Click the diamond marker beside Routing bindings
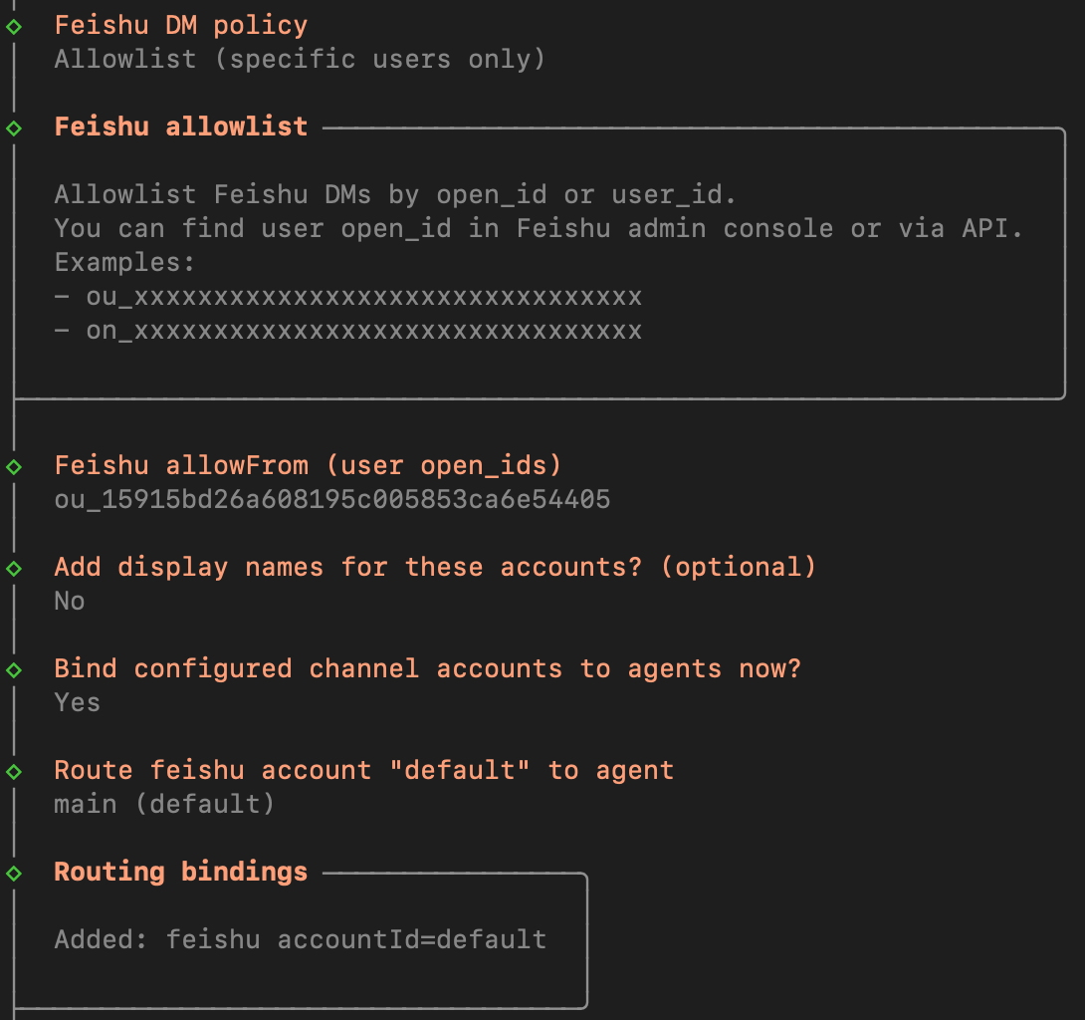Viewport: 1085px width, 1020px height. (x=14, y=873)
